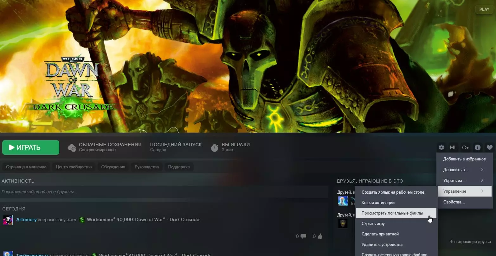The image size is (496, 256).
Task: Click the ПОСЛЕДНИЙ ЗАПУСК label
Action: [x=176, y=145]
